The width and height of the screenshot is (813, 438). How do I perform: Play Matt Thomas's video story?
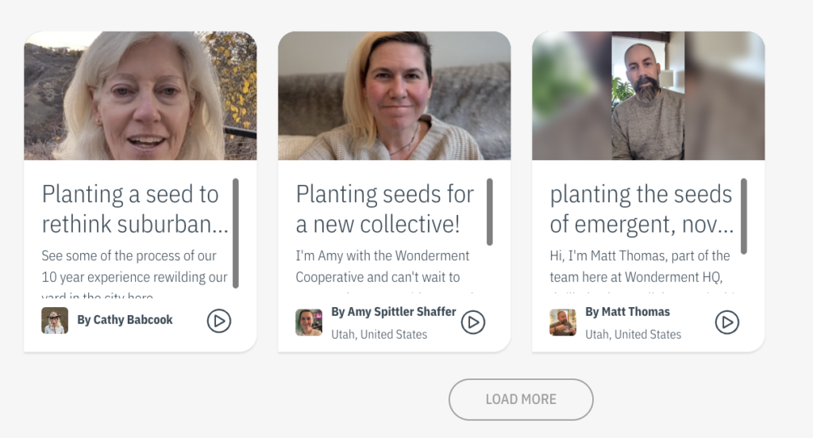(727, 322)
